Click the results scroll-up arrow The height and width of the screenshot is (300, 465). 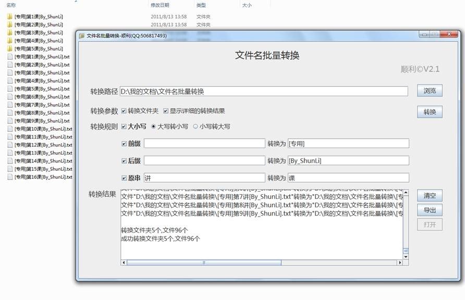(406, 193)
